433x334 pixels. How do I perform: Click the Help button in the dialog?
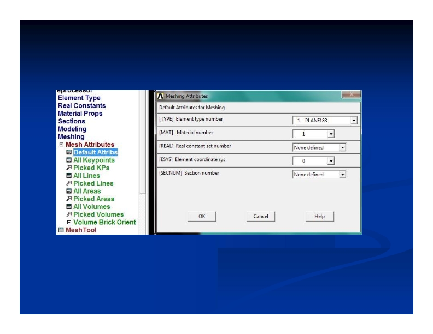pos(320,217)
